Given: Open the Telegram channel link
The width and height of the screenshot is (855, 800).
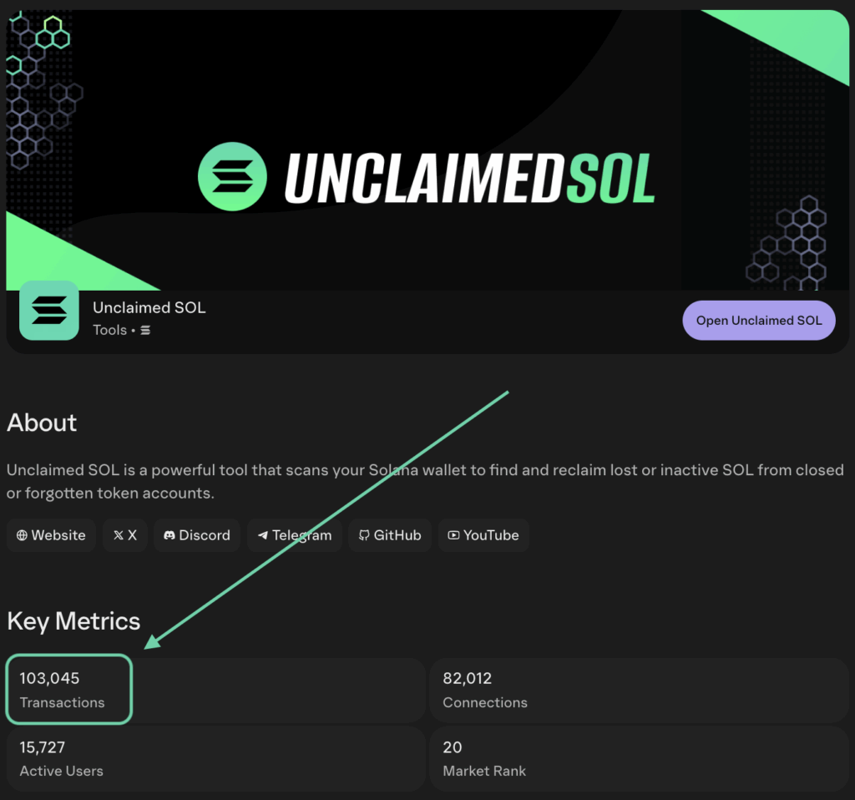Looking at the screenshot, I should (x=294, y=535).
